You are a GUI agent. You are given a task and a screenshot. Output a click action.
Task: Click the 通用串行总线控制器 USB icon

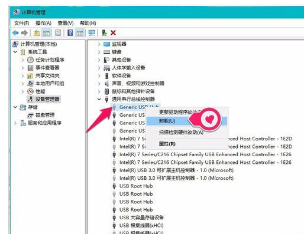(106, 99)
